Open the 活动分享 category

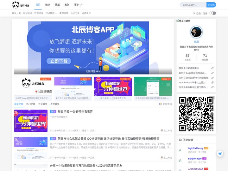coord(75,13)
